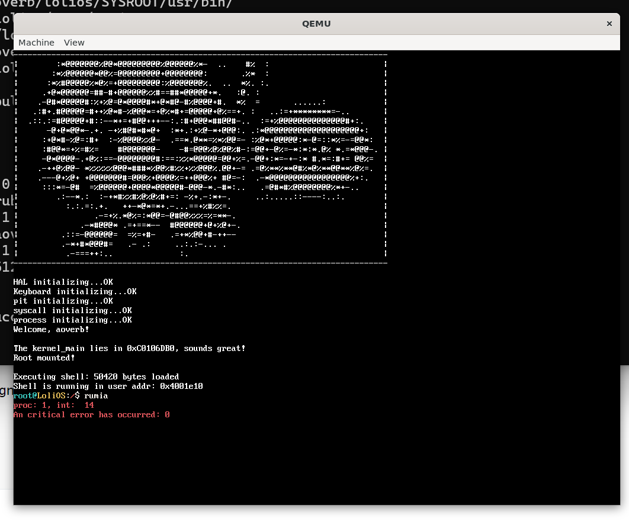Click the QEMU title bar text
The image size is (629, 528).
316,24
